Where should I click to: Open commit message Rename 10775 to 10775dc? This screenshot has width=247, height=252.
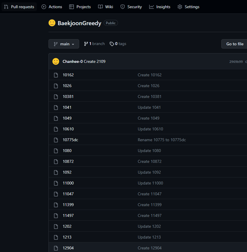(162, 140)
